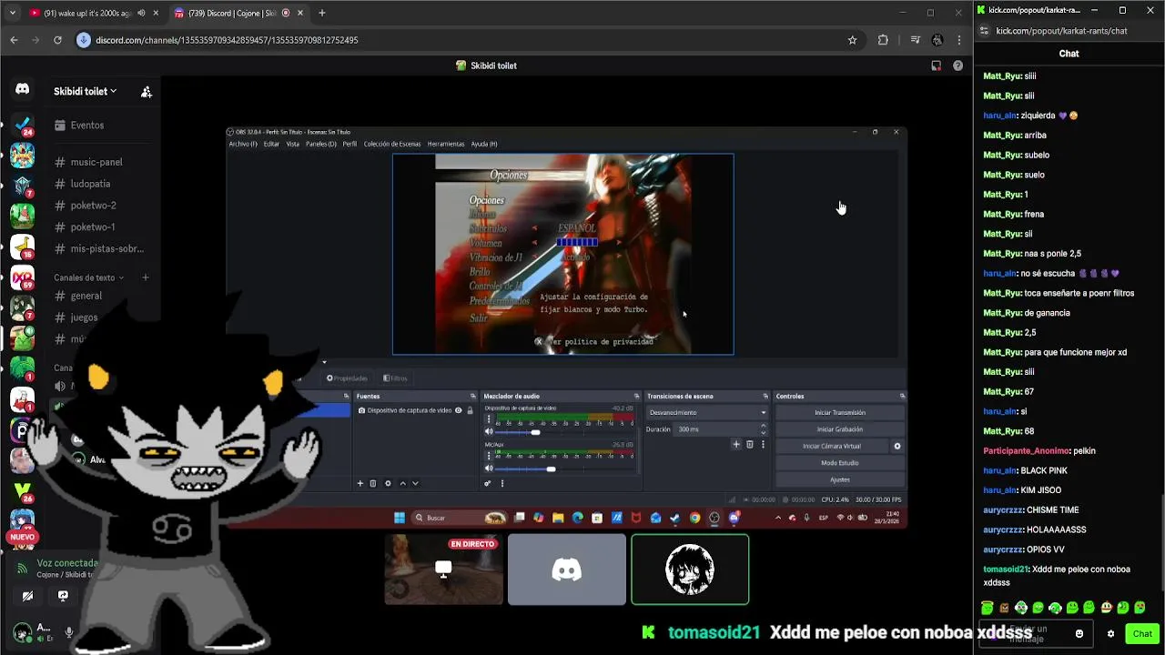
Task: Open the Chrome three-dot menu
Action: click(959, 40)
